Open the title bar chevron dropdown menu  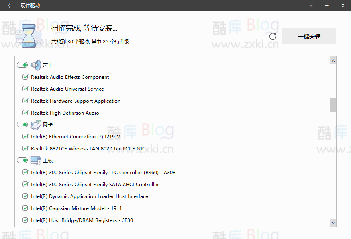click(311, 5)
